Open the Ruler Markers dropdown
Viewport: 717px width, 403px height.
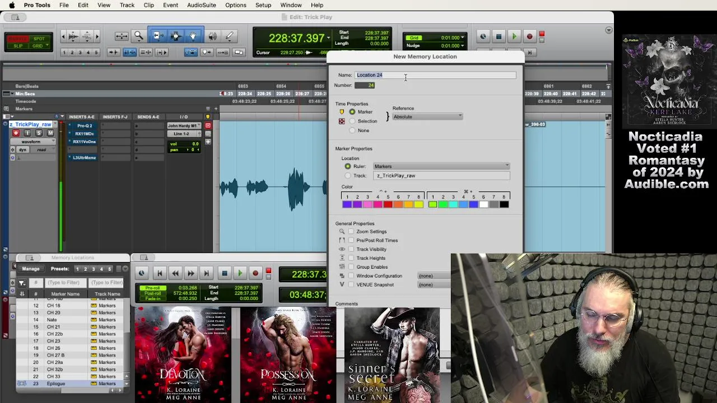click(441, 166)
